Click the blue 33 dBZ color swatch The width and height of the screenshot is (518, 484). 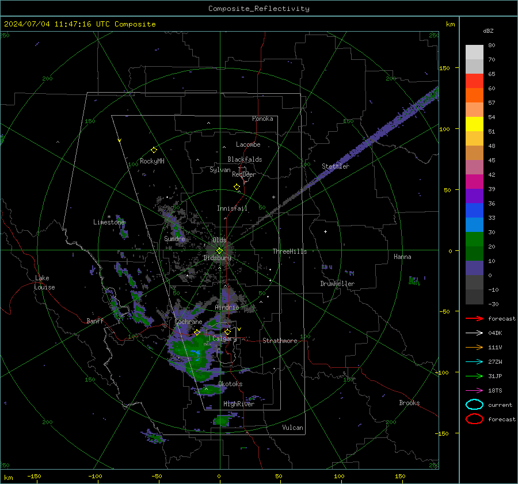474,210
